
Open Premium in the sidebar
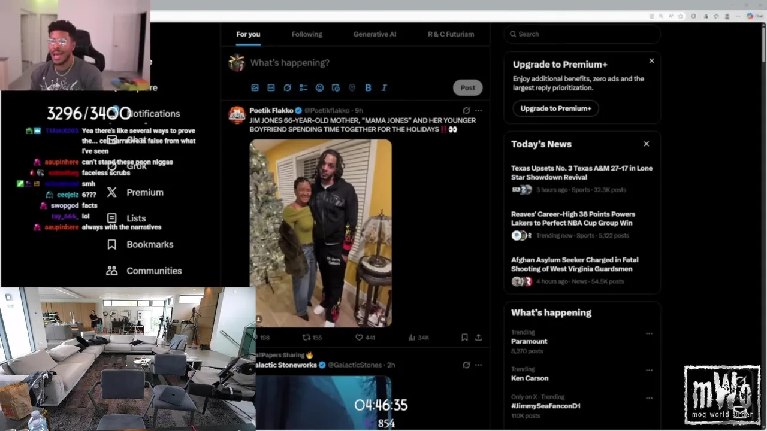click(x=145, y=192)
